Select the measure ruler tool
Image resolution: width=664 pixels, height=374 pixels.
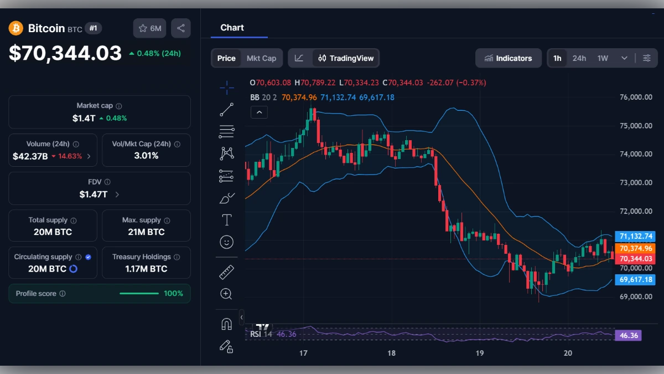(226, 271)
